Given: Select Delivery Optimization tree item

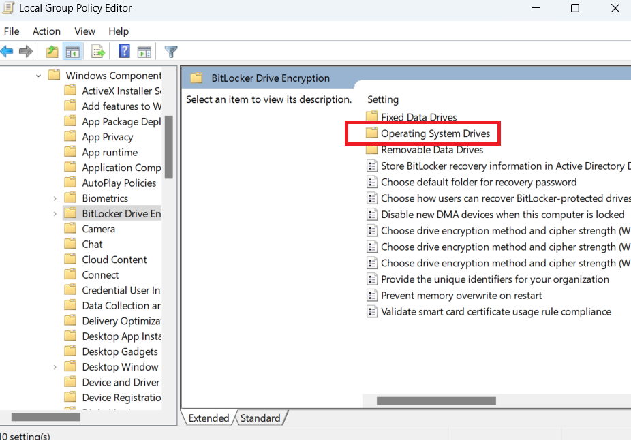Looking at the screenshot, I should point(121,321).
